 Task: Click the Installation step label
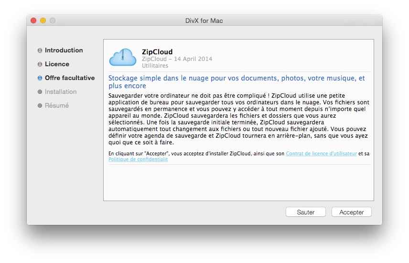click(x=61, y=92)
